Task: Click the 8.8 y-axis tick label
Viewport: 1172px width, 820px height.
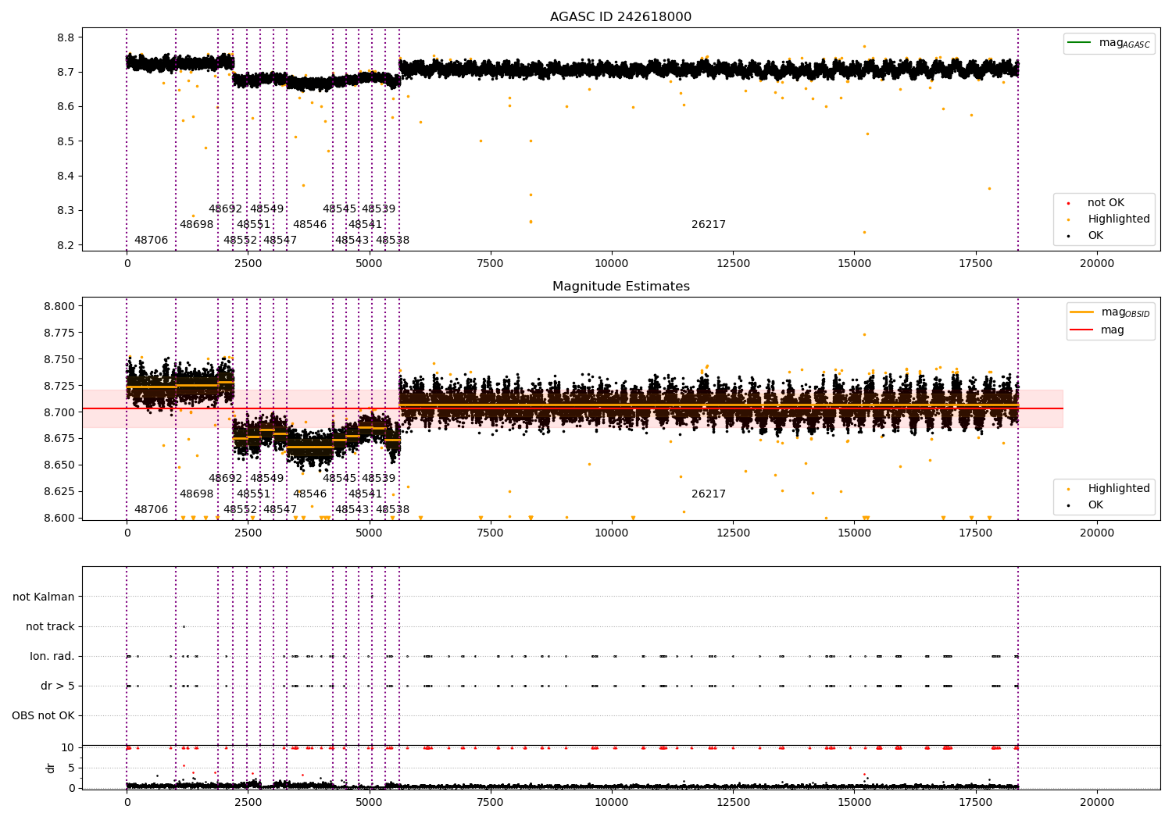Action: point(66,37)
